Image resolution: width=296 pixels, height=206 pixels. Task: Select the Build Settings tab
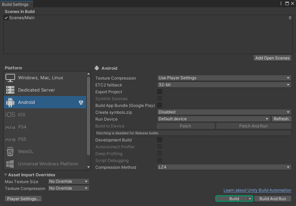16,4
